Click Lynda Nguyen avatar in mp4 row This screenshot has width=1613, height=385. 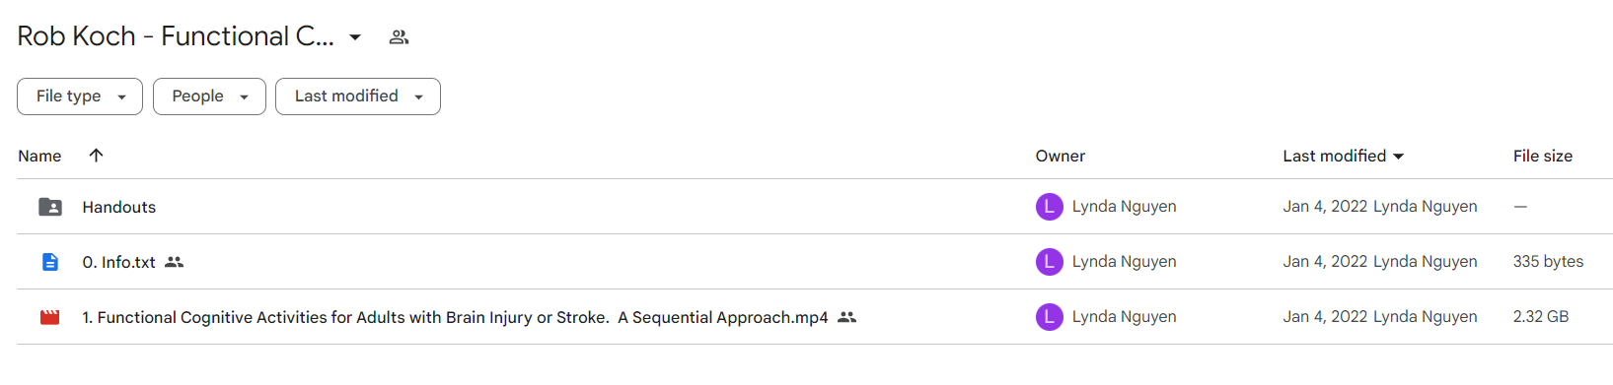coord(1049,317)
